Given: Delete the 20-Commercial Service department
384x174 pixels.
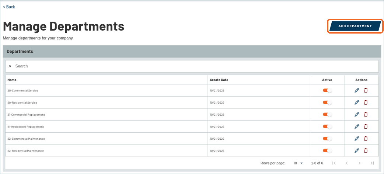Looking at the screenshot, I should (x=366, y=90).
